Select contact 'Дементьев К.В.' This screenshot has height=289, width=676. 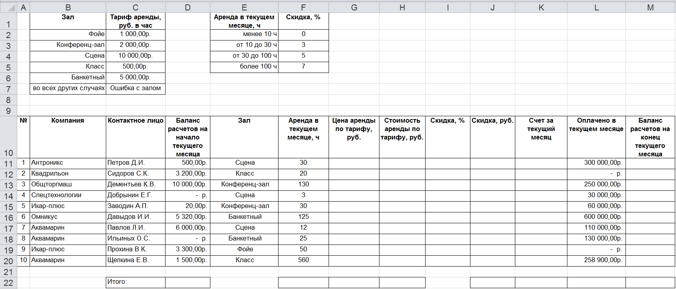coord(135,185)
